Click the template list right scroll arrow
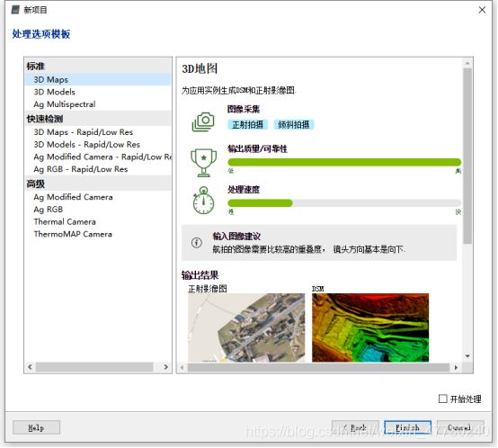498x448 pixels. point(166,367)
